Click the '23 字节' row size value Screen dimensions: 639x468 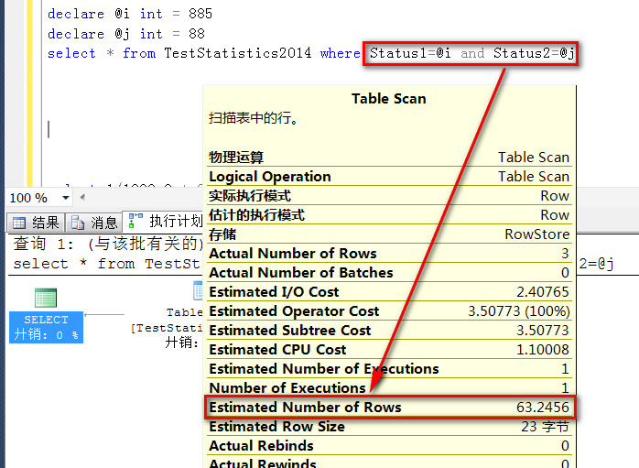(545, 427)
